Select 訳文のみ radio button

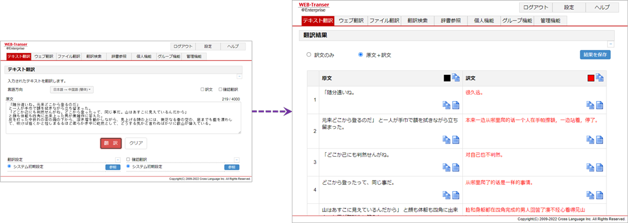tap(309, 55)
